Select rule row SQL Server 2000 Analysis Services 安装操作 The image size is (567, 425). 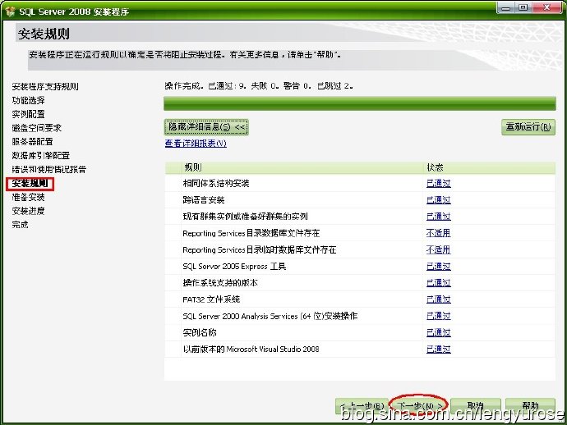(x=360, y=317)
